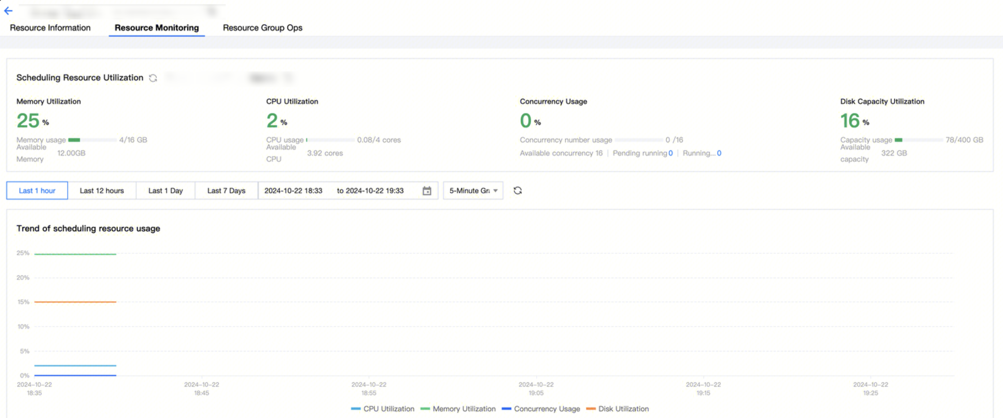Choose Last 7 Days range
The image size is (1003, 418).
click(x=226, y=191)
